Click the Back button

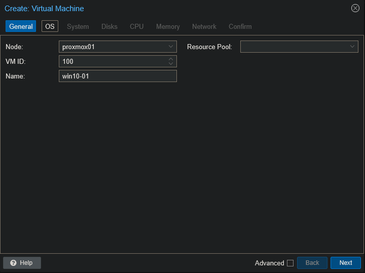coord(312,263)
